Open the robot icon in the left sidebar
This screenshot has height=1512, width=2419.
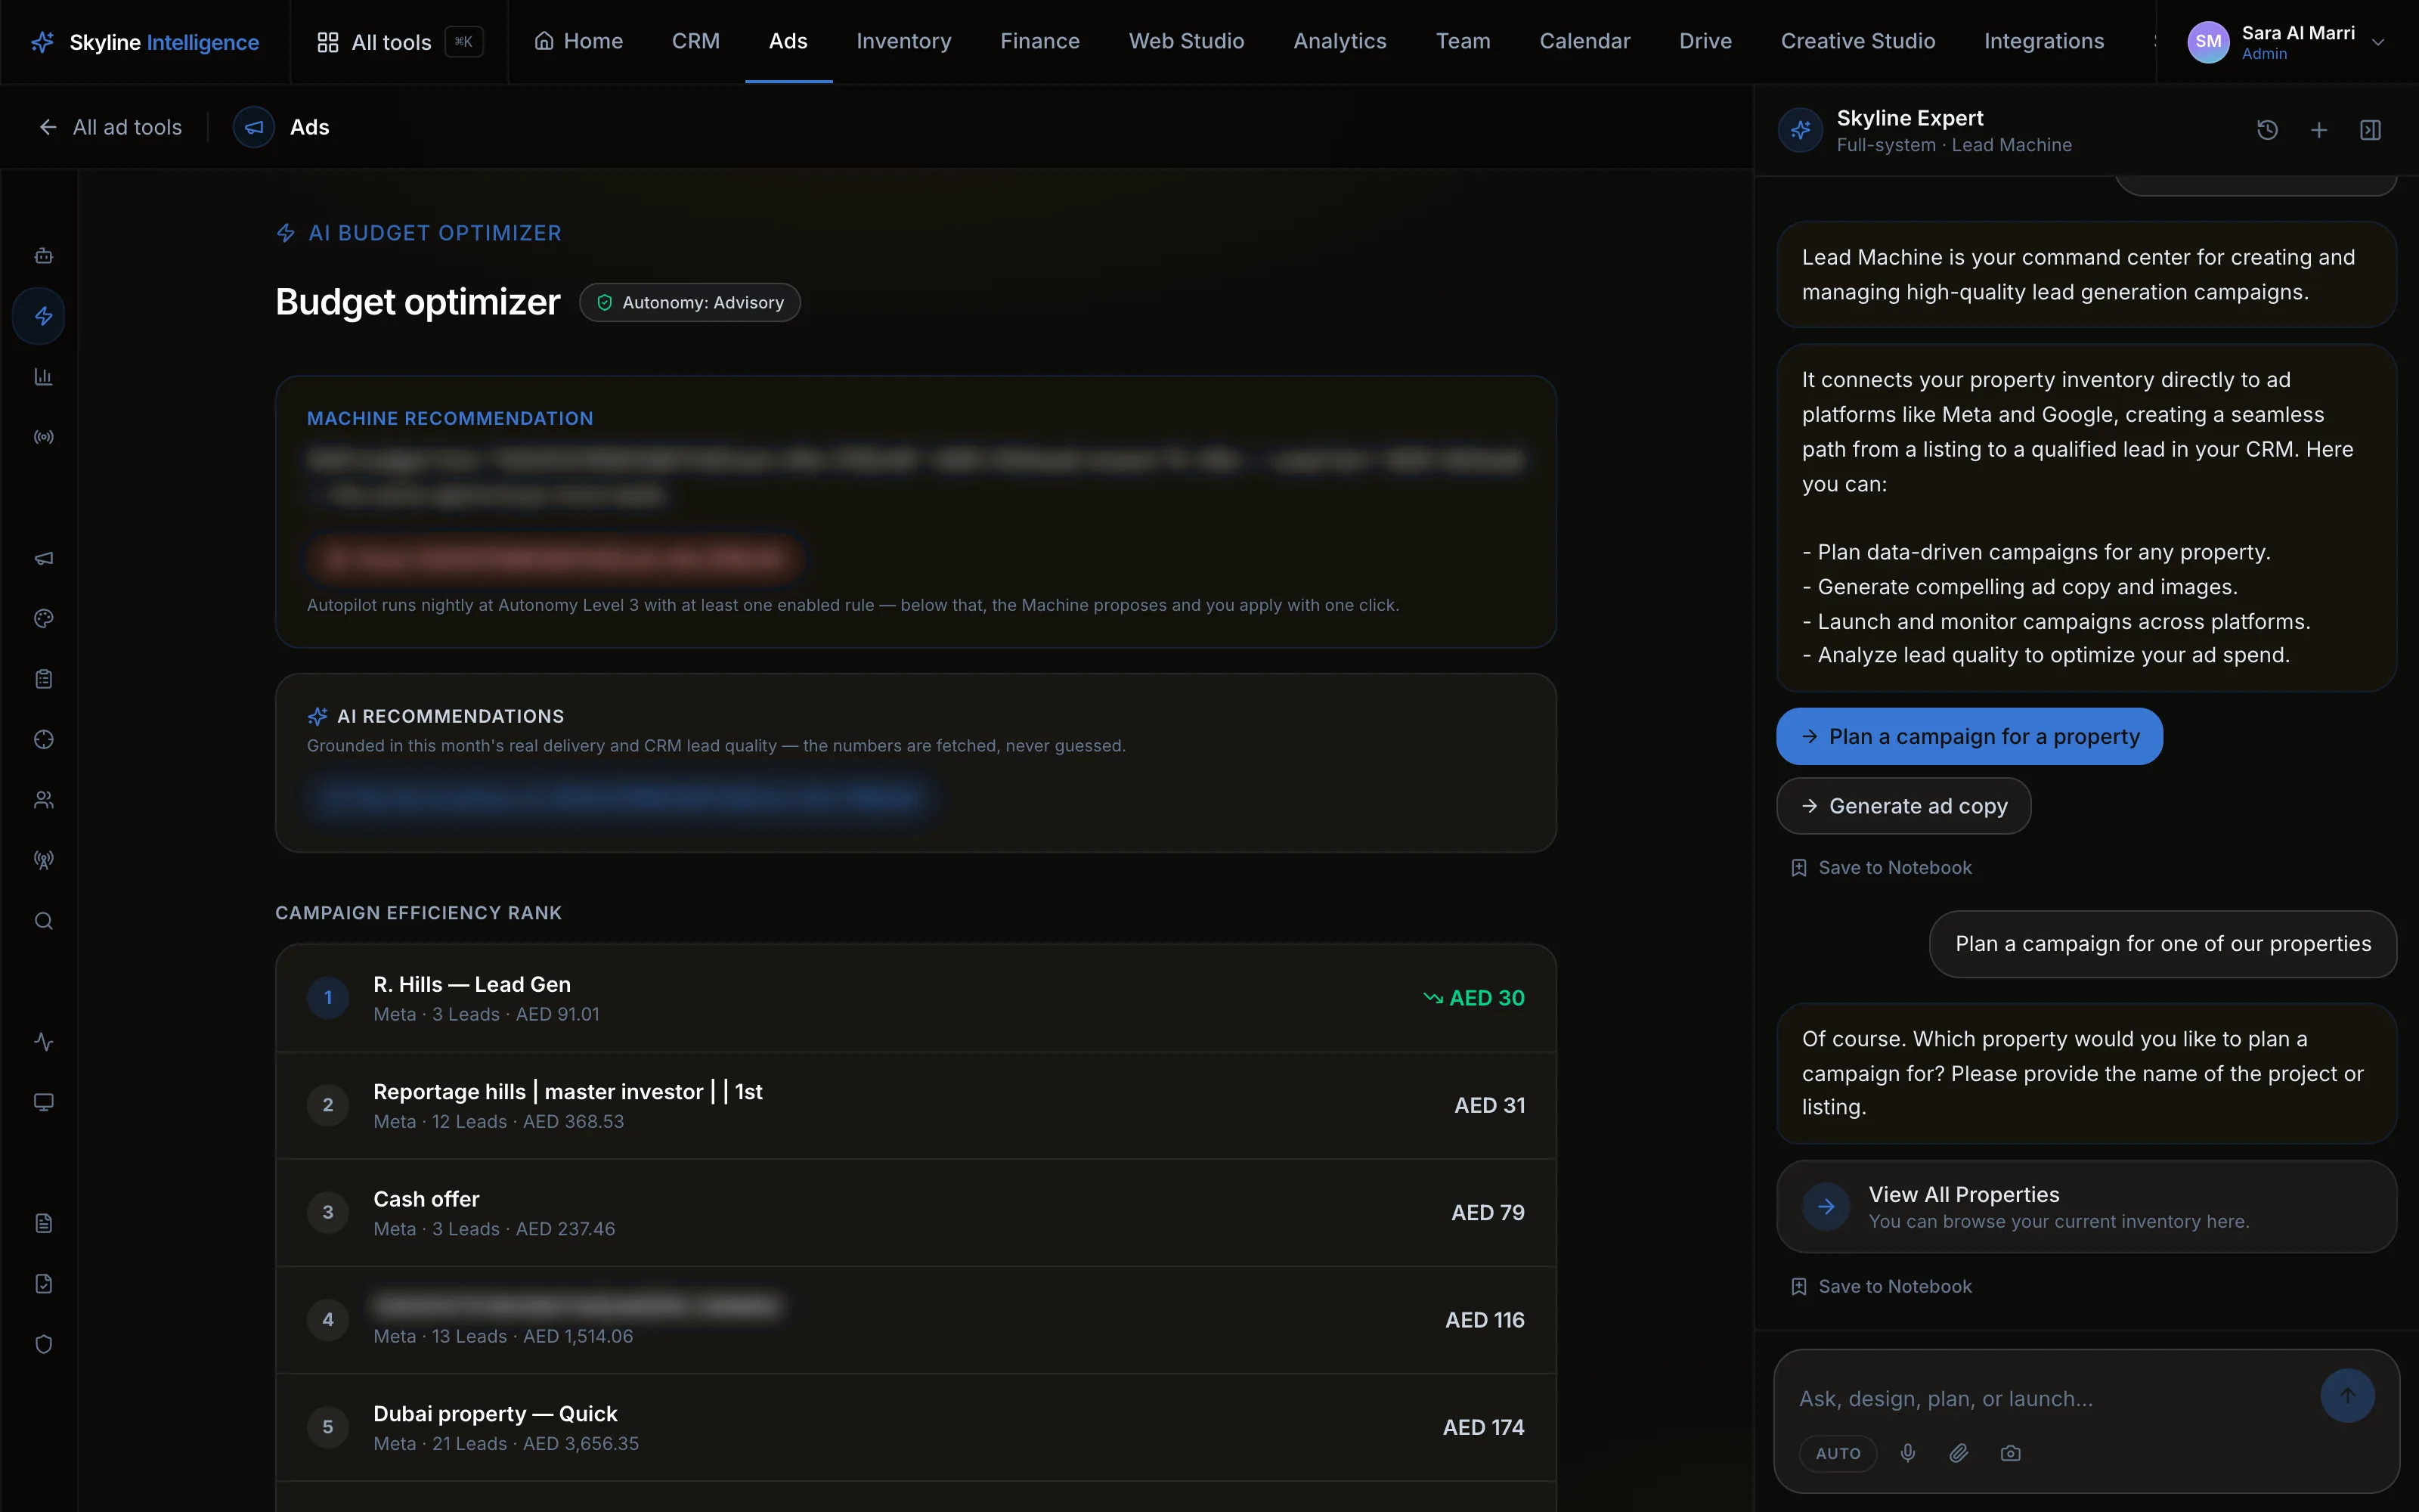coord(43,256)
